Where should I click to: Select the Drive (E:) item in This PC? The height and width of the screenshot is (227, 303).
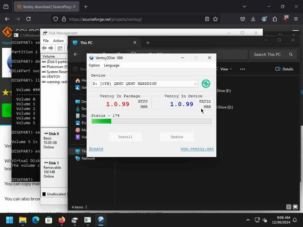click(x=224, y=91)
